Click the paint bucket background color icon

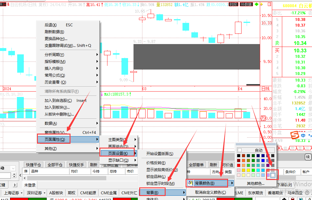click(190, 183)
